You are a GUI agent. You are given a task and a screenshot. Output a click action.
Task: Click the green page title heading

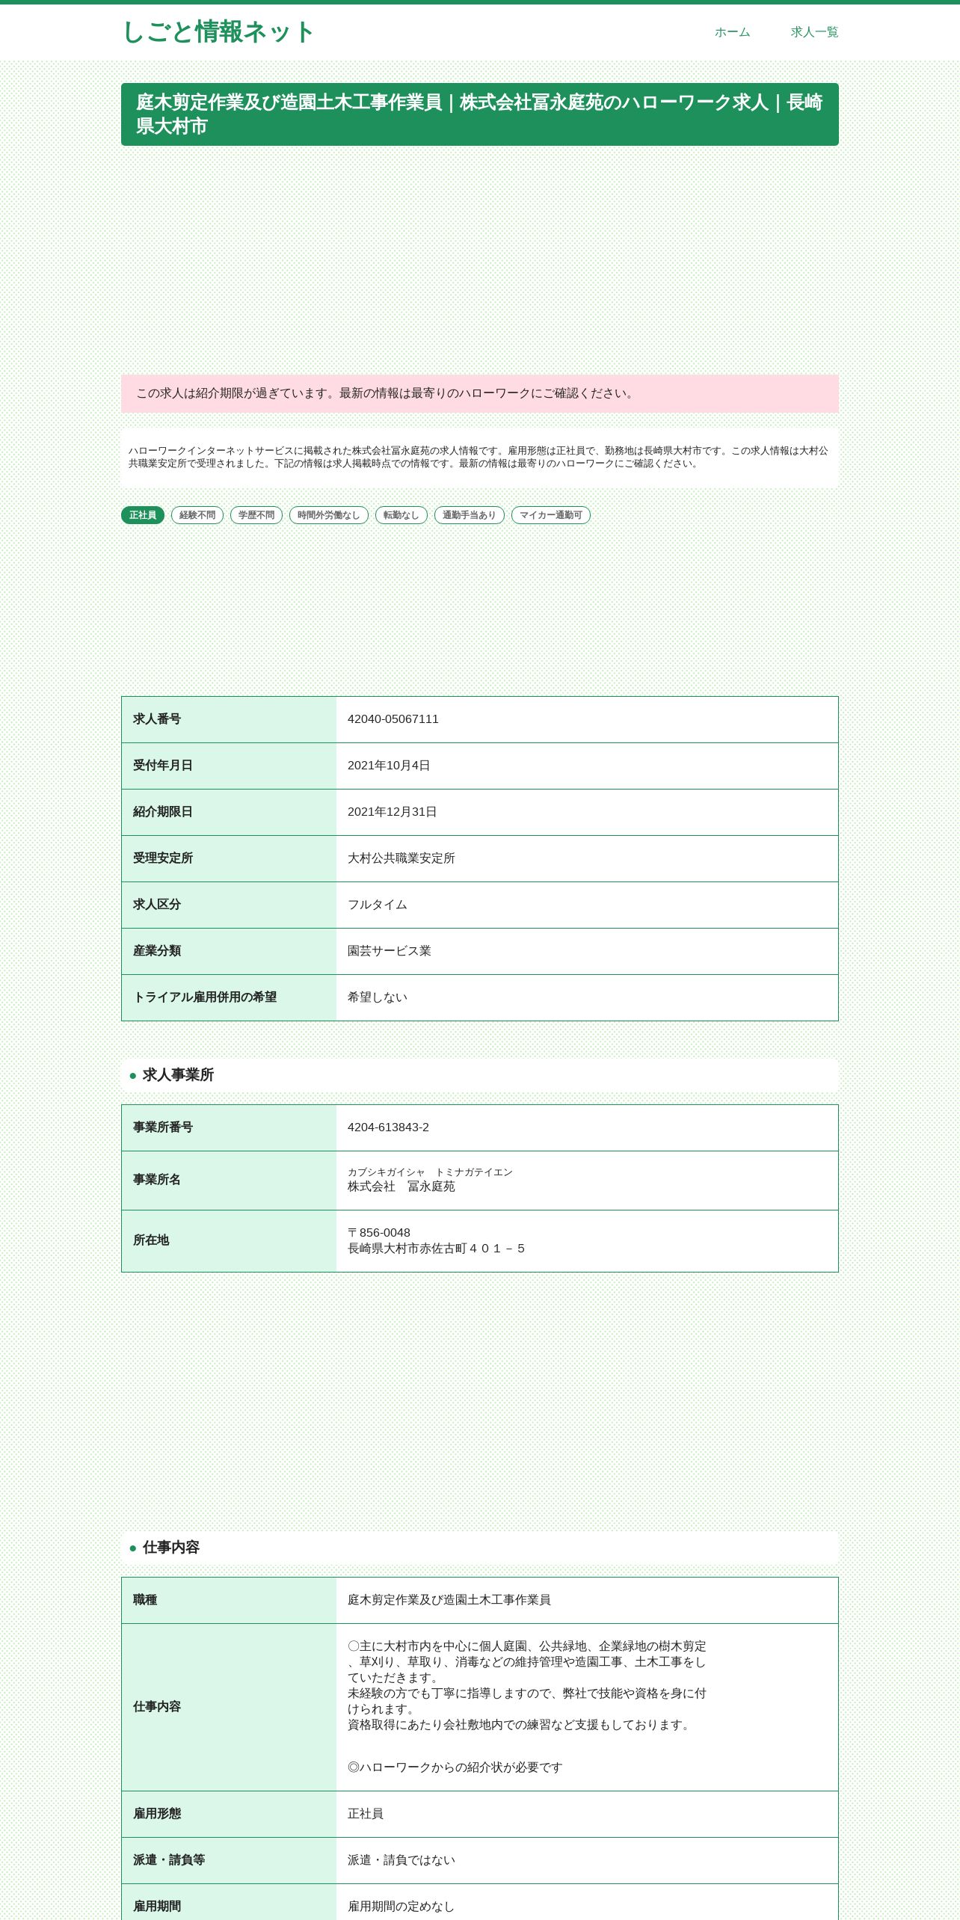[x=480, y=114]
